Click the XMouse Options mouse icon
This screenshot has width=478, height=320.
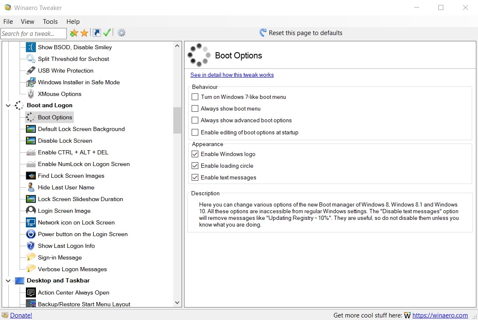coord(31,94)
